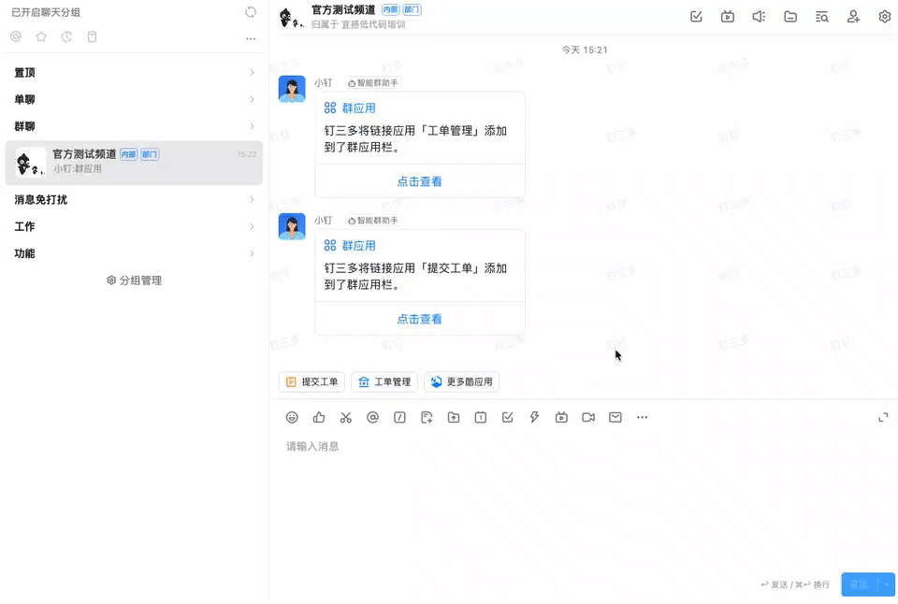
Task: Click the @ mention icon in toolbar
Action: click(x=373, y=417)
